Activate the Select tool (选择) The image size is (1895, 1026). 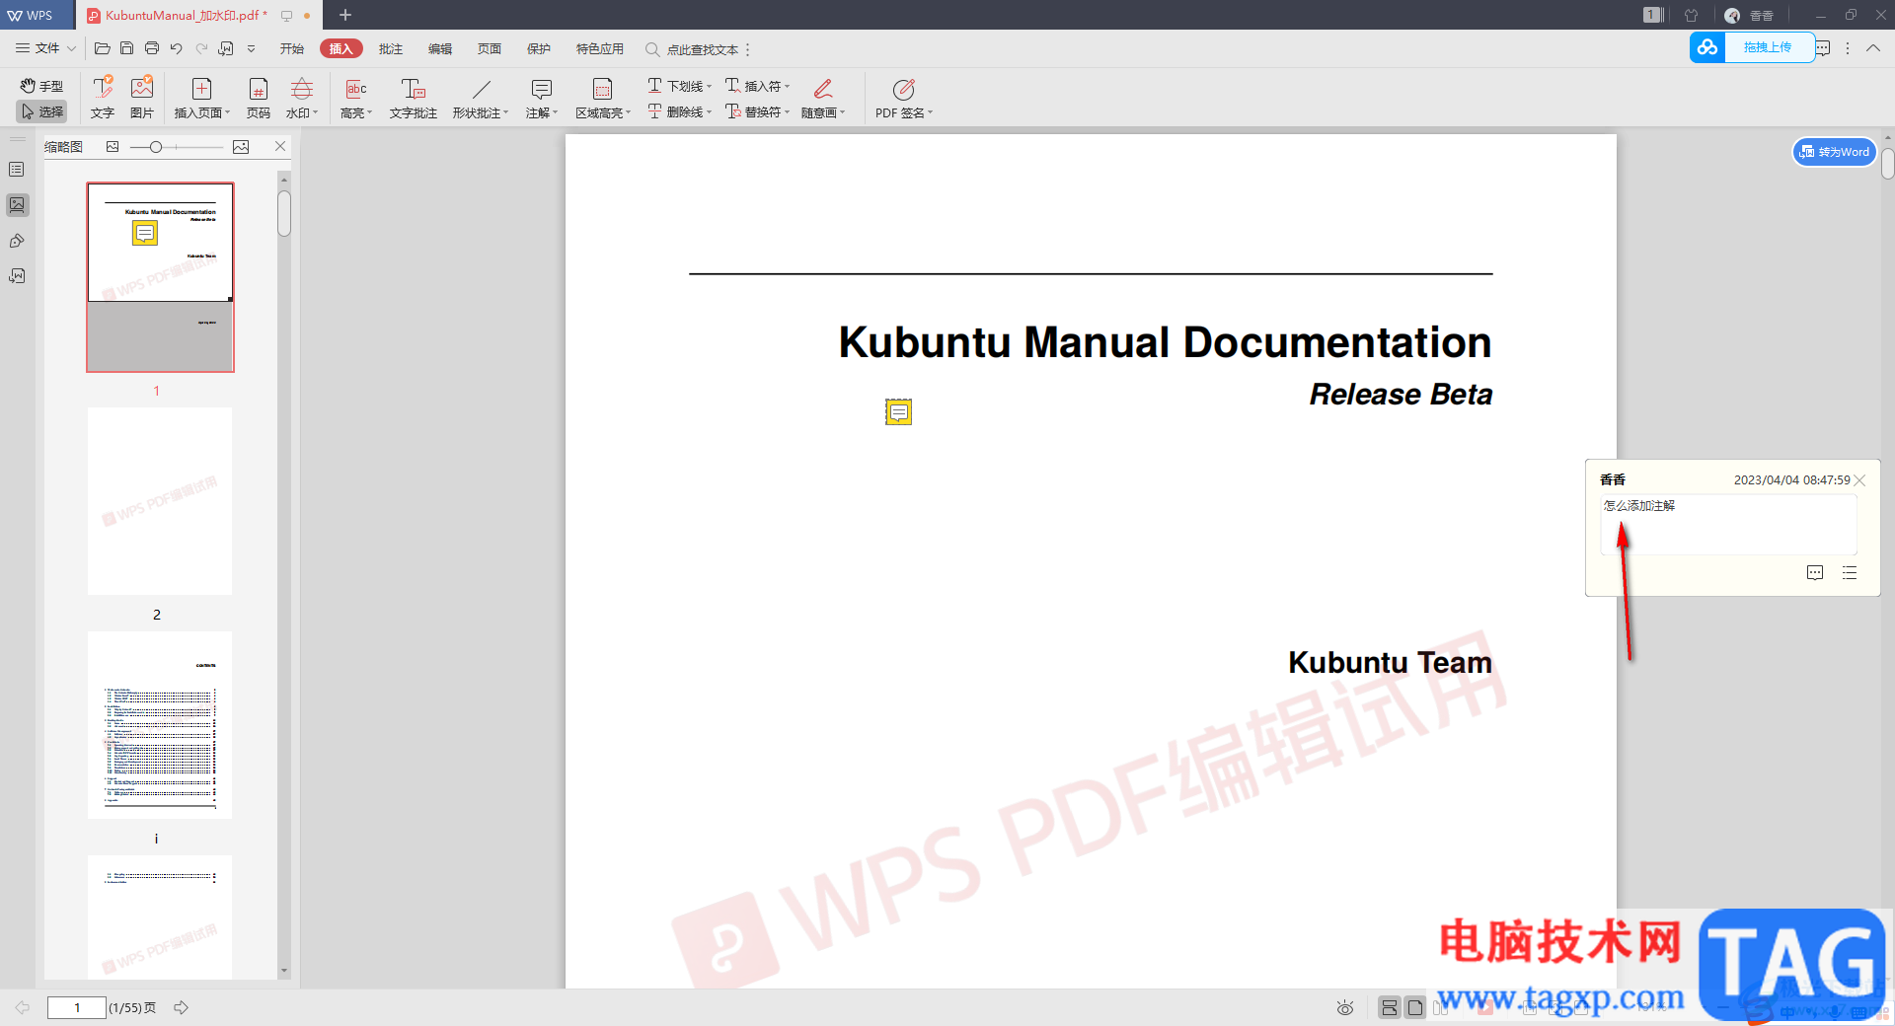pos(41,111)
